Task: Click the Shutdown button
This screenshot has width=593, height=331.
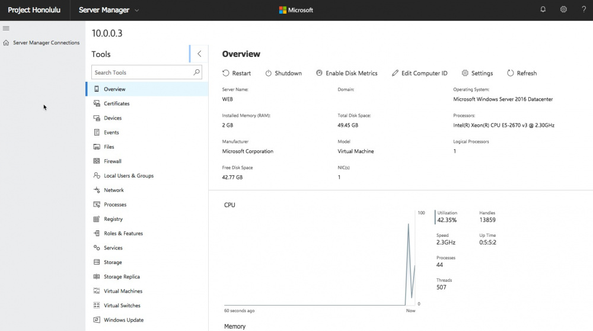Action: click(x=283, y=73)
